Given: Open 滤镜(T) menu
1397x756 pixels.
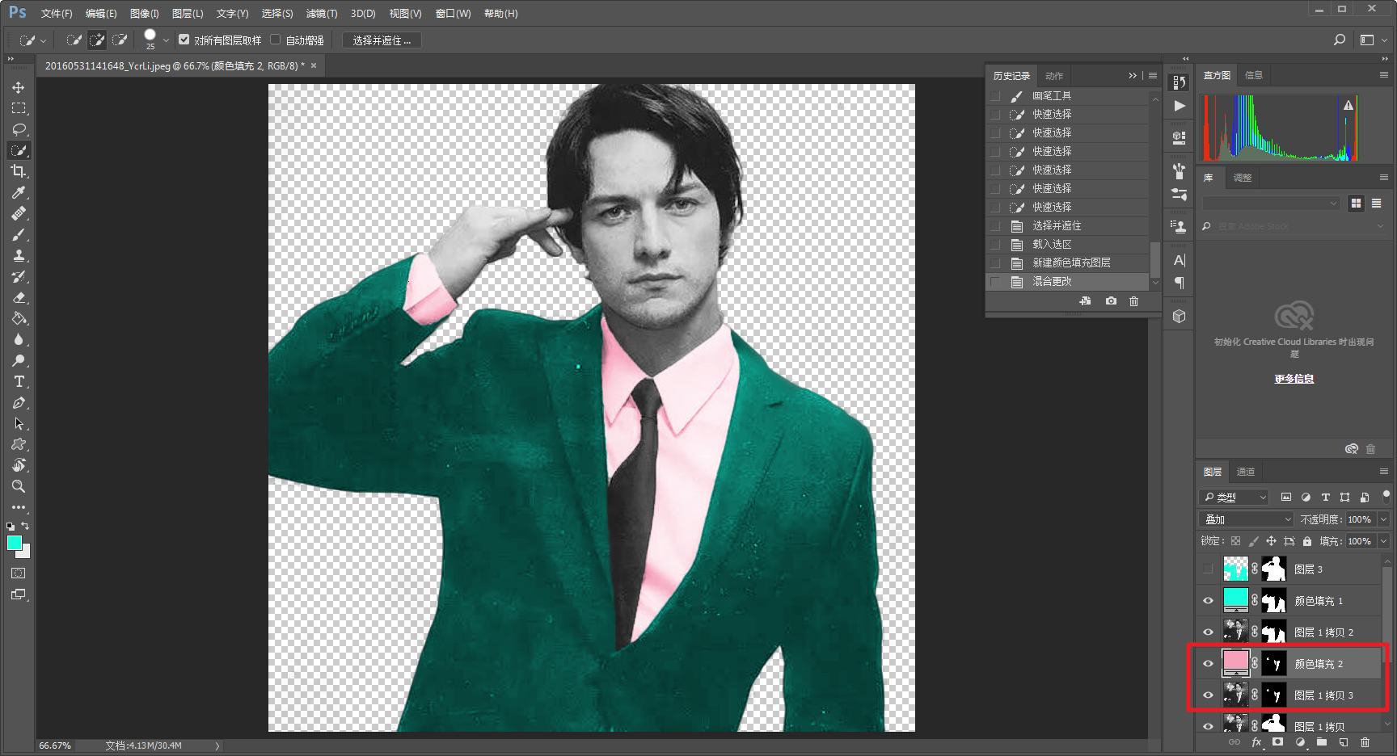Looking at the screenshot, I should point(322,14).
